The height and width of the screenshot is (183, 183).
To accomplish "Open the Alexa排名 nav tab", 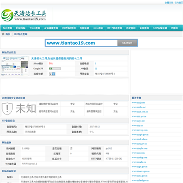I will (98, 28).
